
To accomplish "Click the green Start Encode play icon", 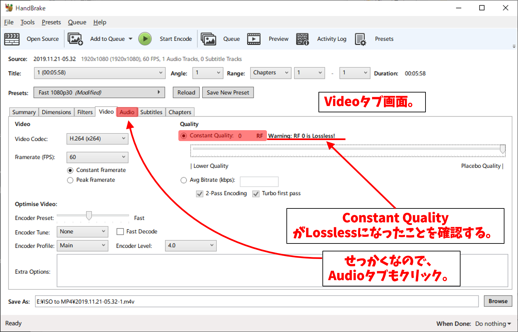I will click(145, 39).
